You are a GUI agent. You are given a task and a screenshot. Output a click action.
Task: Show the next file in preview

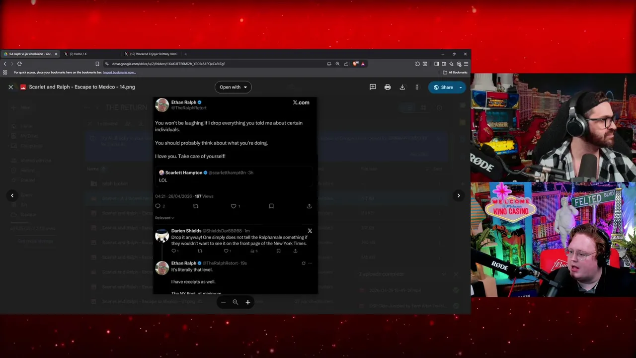click(459, 195)
